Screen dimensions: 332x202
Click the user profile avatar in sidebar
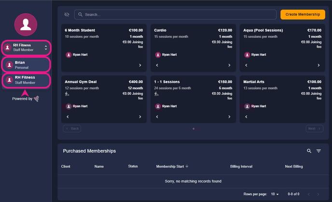point(26,25)
